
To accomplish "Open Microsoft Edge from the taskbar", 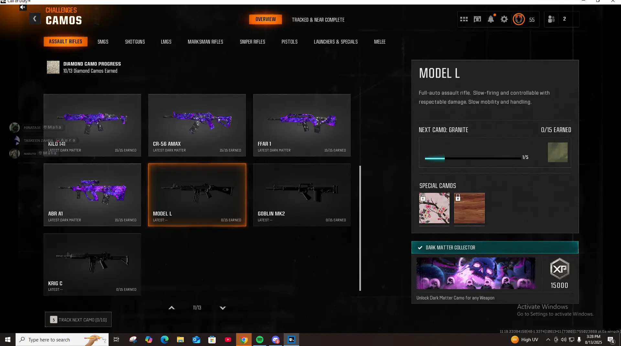I will pos(165,340).
